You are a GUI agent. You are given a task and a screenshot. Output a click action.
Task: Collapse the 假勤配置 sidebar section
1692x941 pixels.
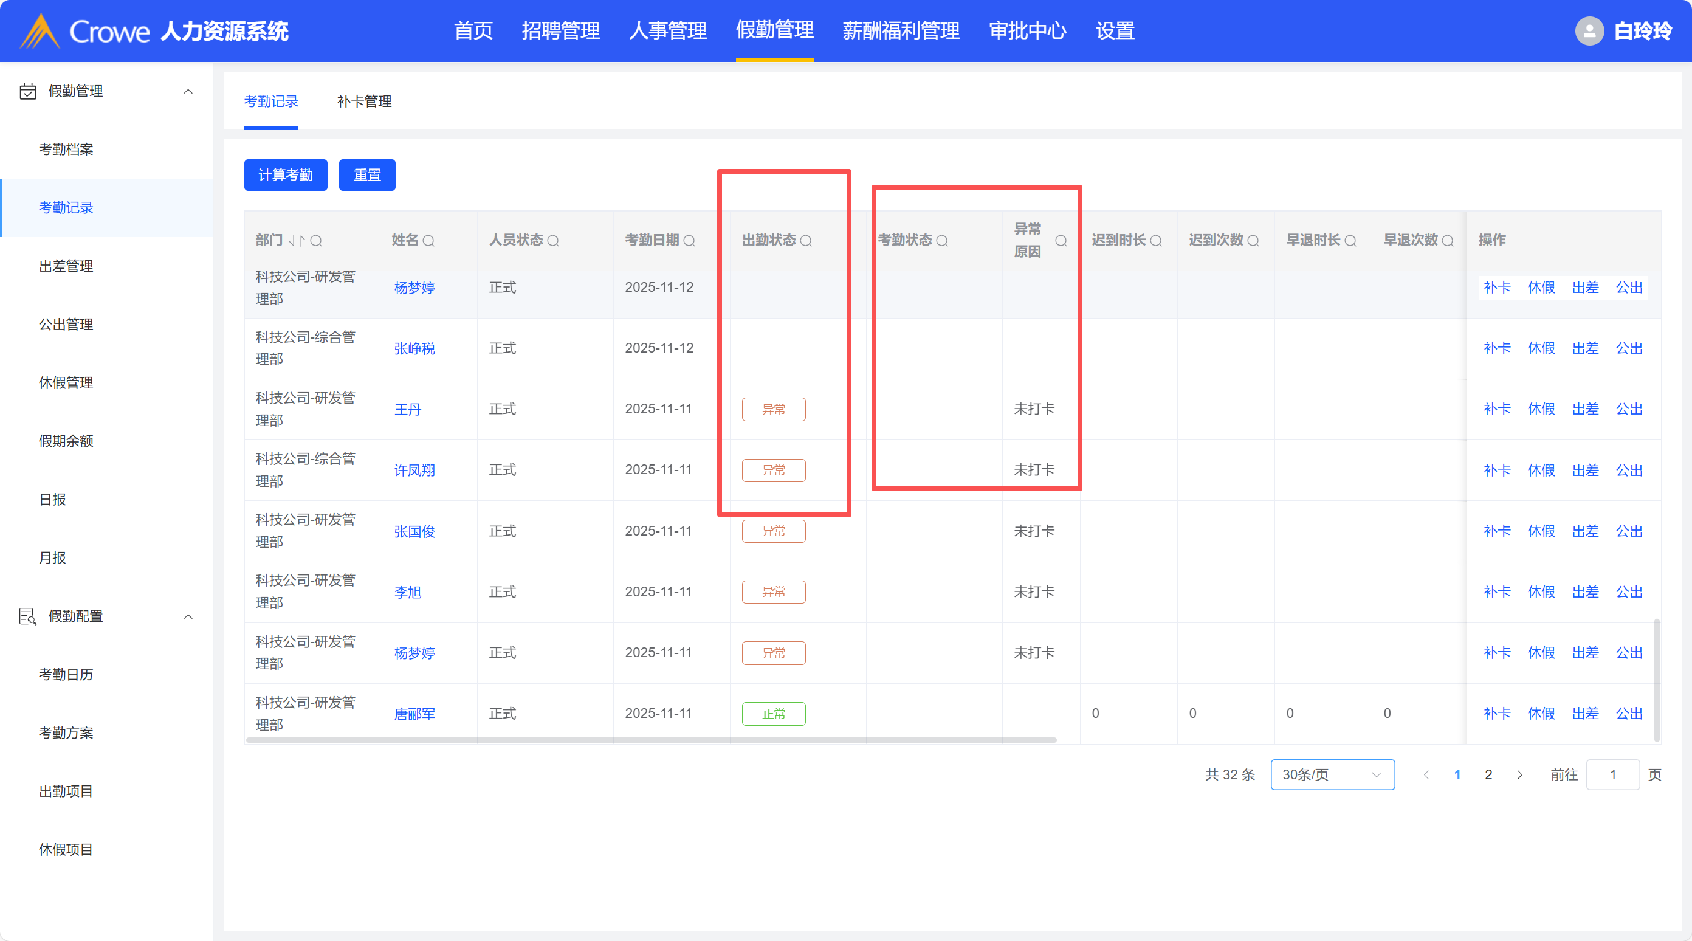pos(188,616)
